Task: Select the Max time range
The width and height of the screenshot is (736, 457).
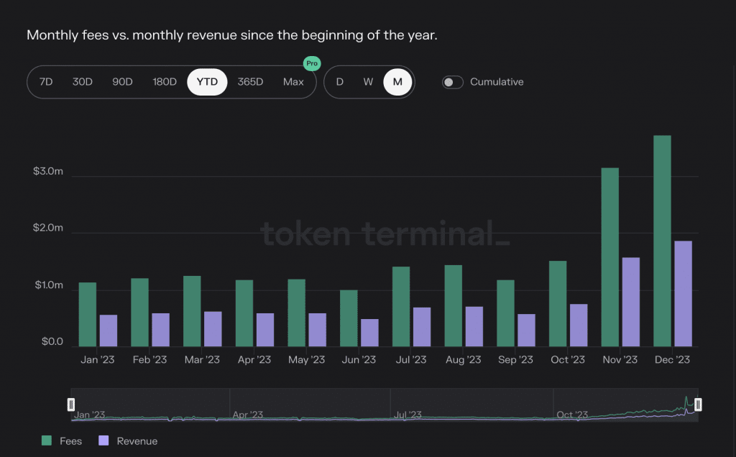Action: tap(293, 82)
